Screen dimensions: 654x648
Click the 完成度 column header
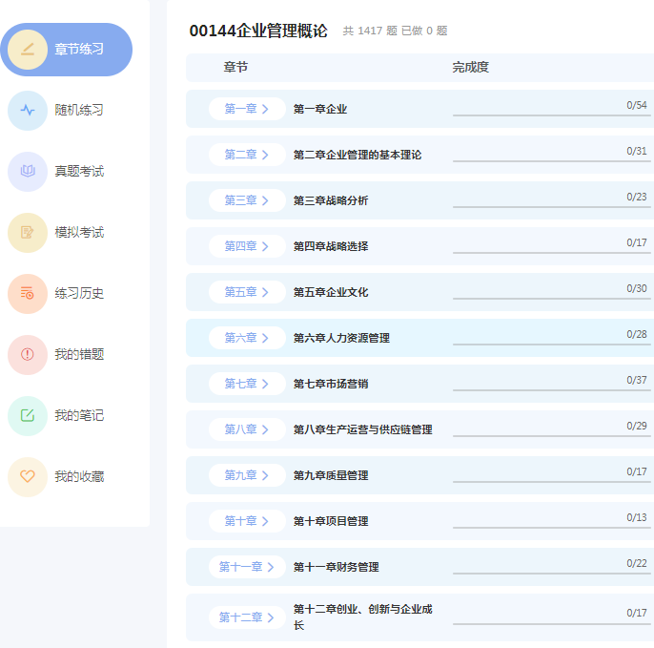[x=471, y=67]
